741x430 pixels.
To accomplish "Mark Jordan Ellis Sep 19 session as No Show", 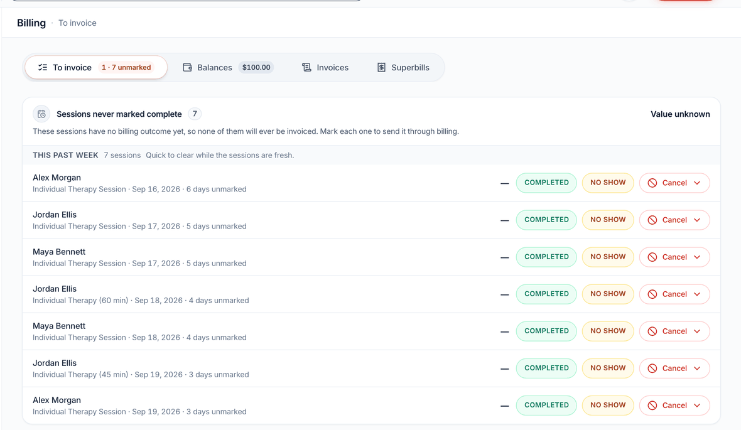I will click(x=608, y=368).
